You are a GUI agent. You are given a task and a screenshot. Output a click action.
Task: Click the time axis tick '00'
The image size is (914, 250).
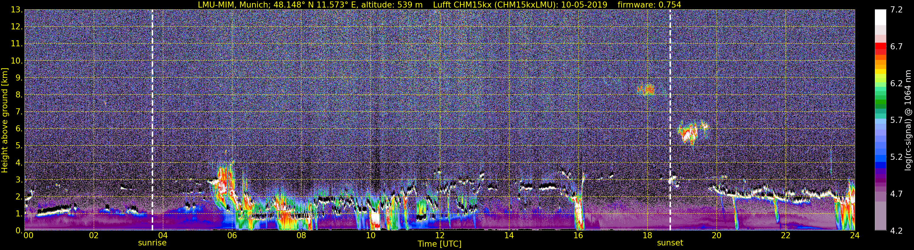coord(29,235)
